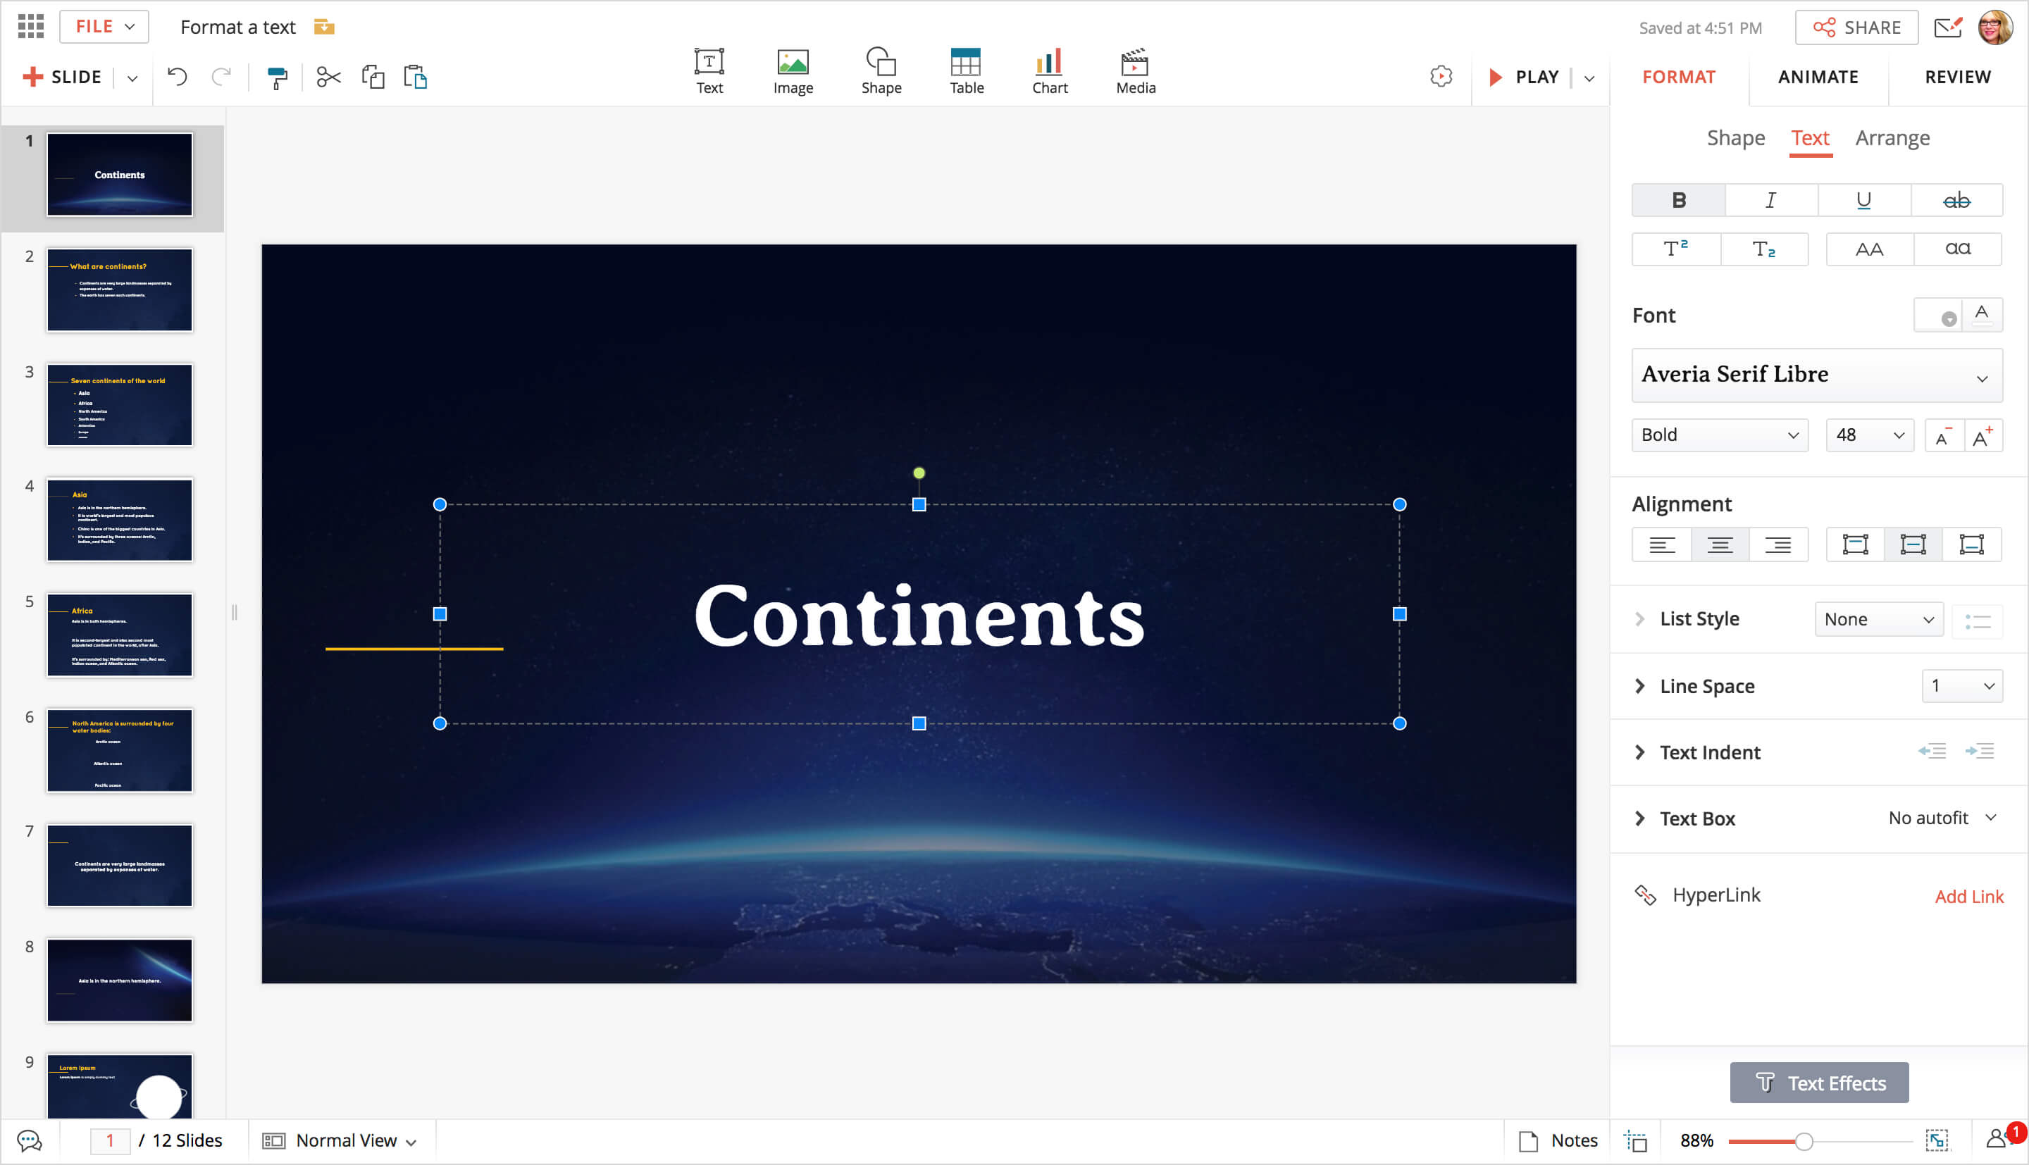Image resolution: width=2029 pixels, height=1165 pixels.
Task: Expand the Line Space section
Action: 1639,687
